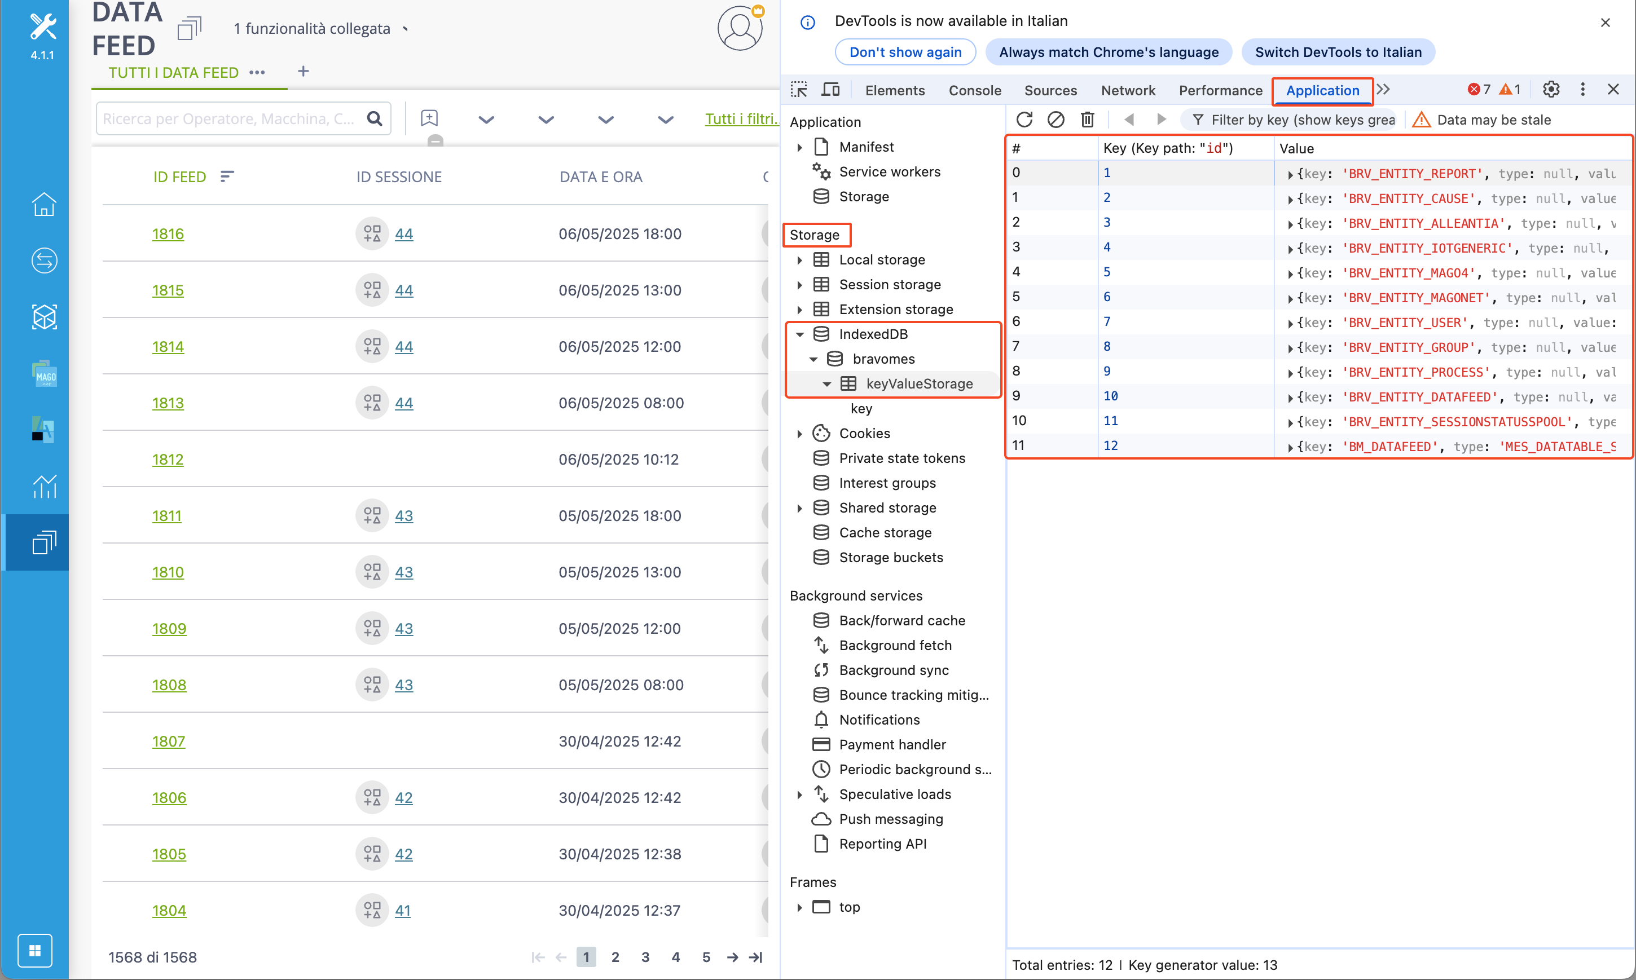The image size is (1636, 980).
Task: Open the apps grid icon at bottom left
Action: (x=34, y=950)
